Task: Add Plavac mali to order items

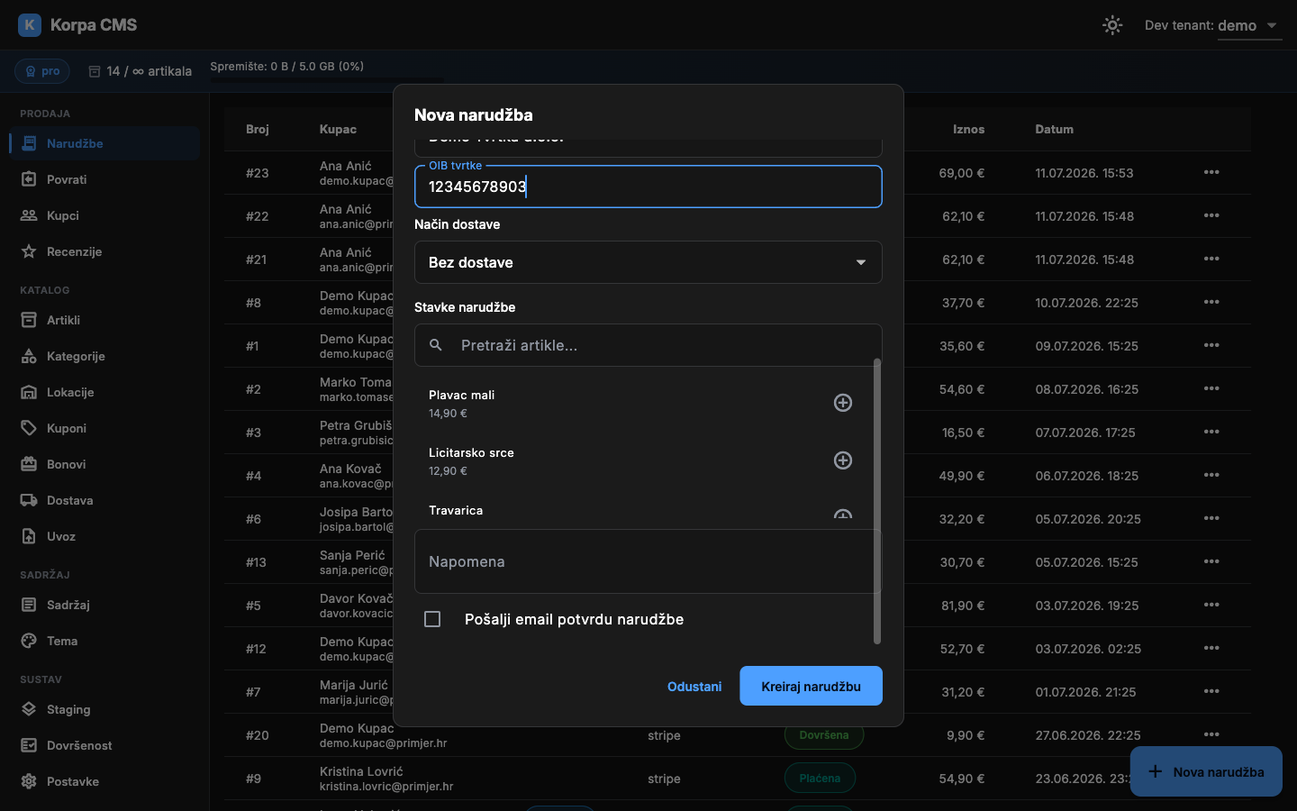Action: coord(842,403)
